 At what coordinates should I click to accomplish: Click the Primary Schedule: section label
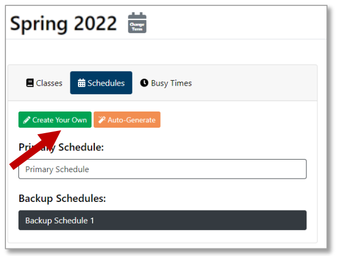(61, 147)
